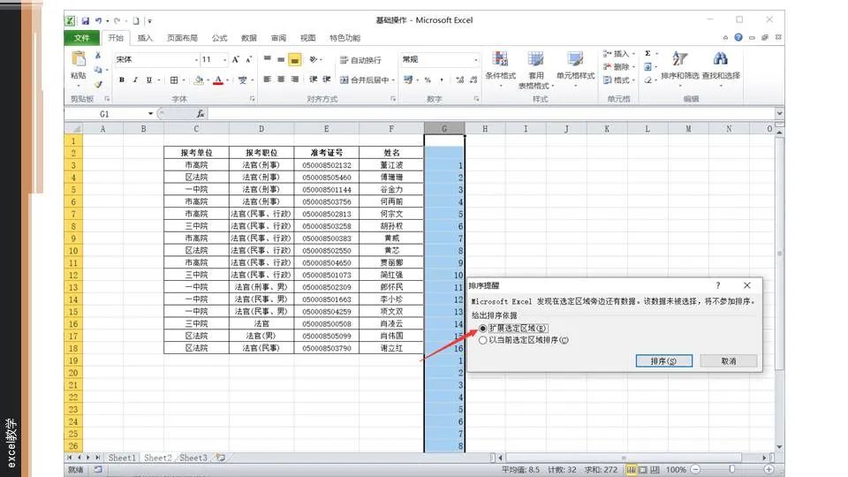
Task: Open the 插入 cells dropdown
Action: click(620, 54)
